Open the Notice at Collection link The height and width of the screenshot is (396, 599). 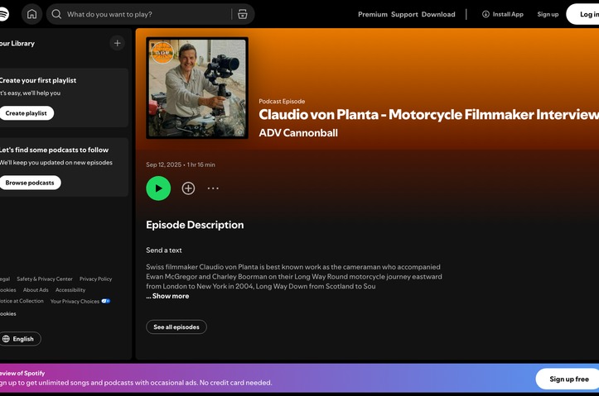pyautogui.click(x=22, y=301)
